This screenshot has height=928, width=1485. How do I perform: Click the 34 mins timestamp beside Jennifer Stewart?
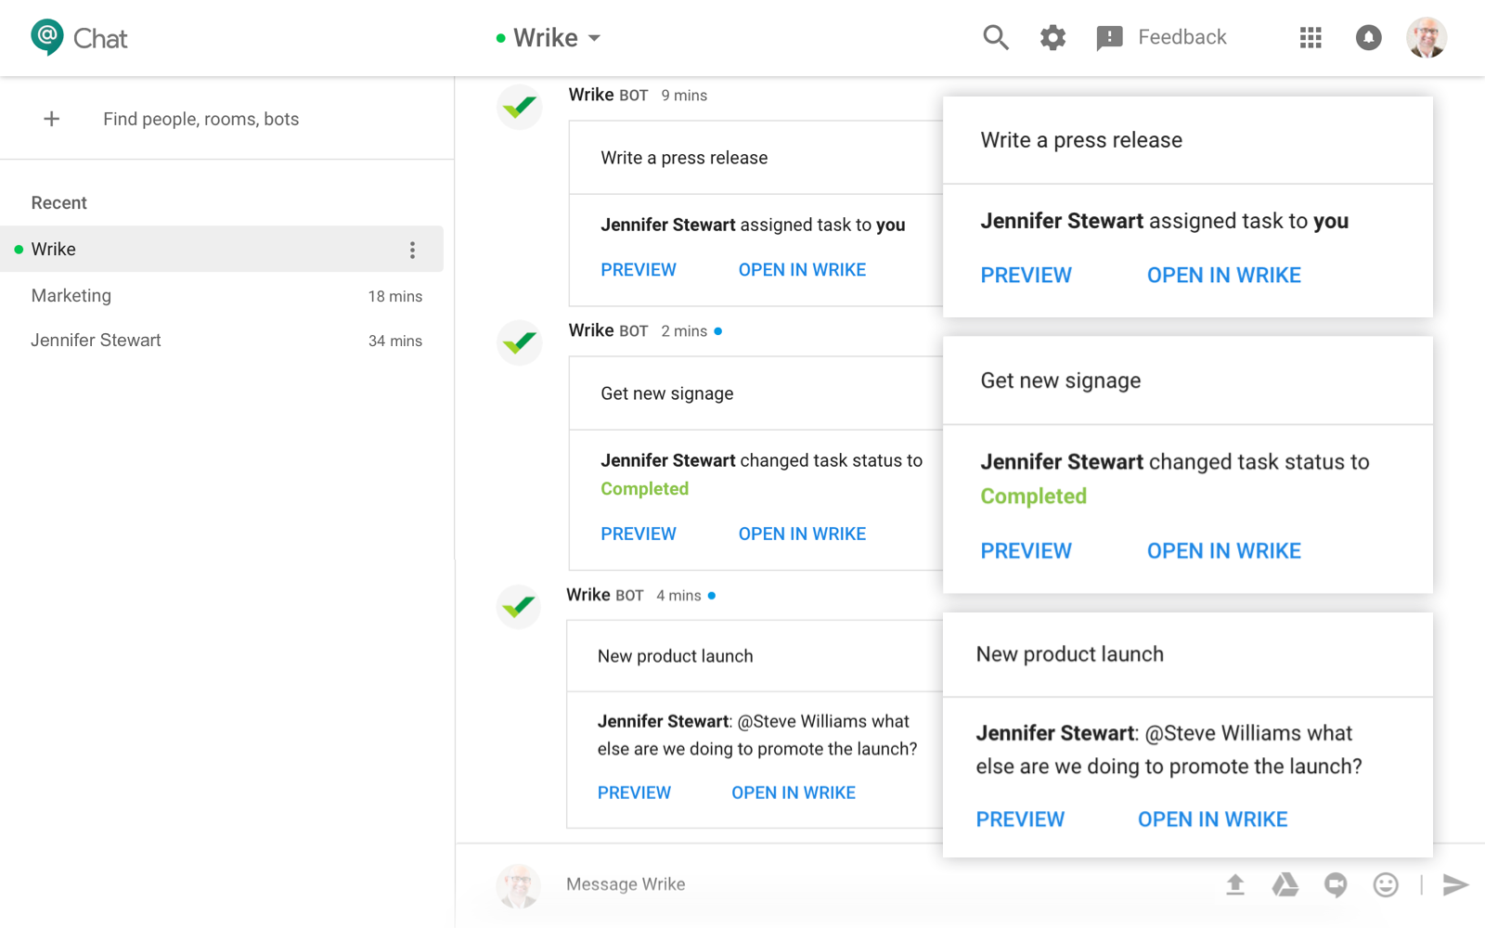click(x=395, y=342)
